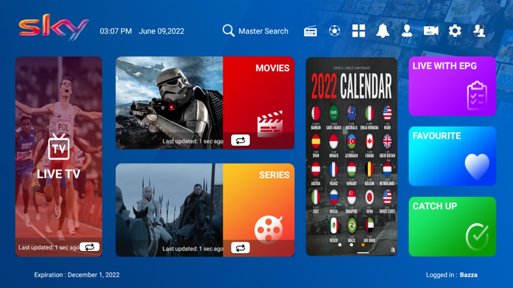The width and height of the screenshot is (513, 288).
Task: Select the Stormtrooper movie thumbnail
Action: click(170, 103)
